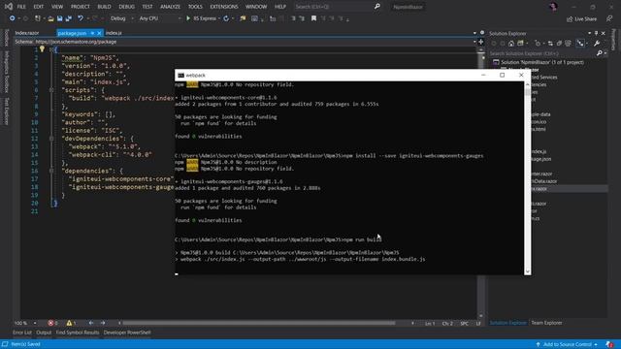Viewport: 621px width, 349px height.
Task: Open Live Share
Action: click(581, 19)
